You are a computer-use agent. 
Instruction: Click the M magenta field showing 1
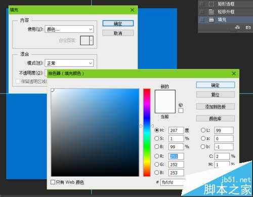coord(222,165)
